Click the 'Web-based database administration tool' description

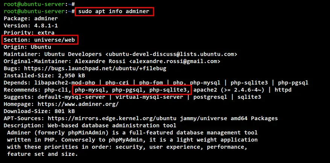coord(112,125)
